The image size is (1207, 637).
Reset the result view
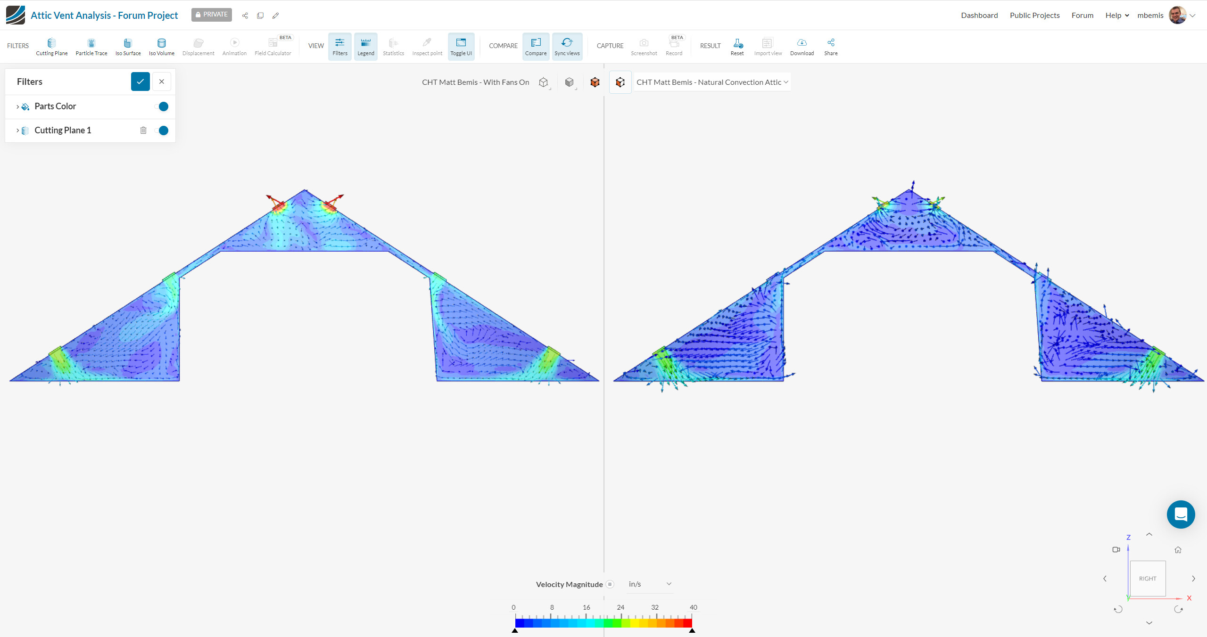click(737, 46)
